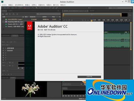Click the new file icon in Files panel
The height and width of the screenshot is (101, 134).
10,14
